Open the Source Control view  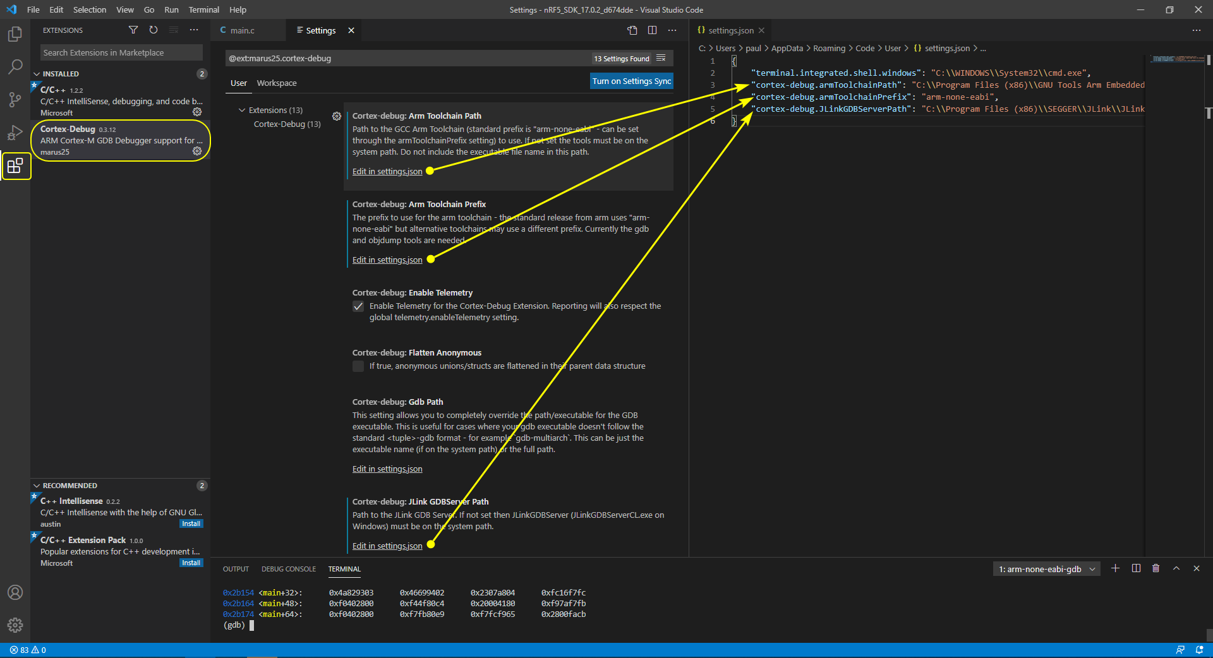point(15,100)
